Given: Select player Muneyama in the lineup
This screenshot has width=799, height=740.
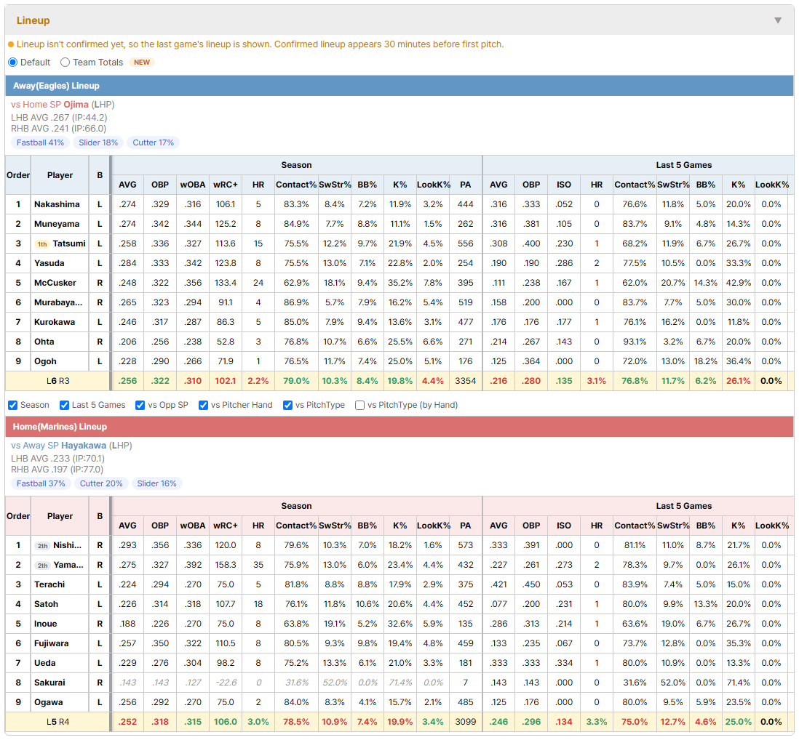Looking at the screenshot, I should coord(57,224).
